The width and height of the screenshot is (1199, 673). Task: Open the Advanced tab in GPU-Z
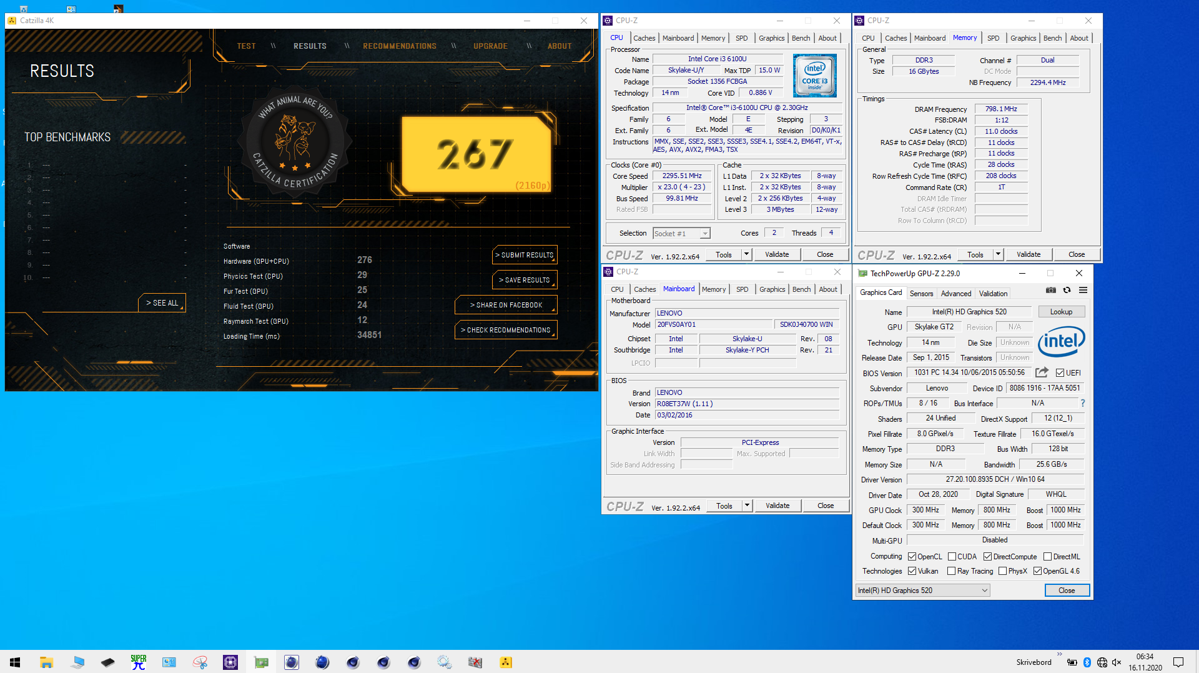coord(955,294)
